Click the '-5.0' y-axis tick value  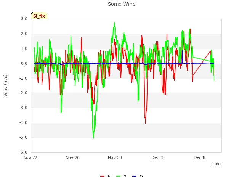(x=24, y=137)
